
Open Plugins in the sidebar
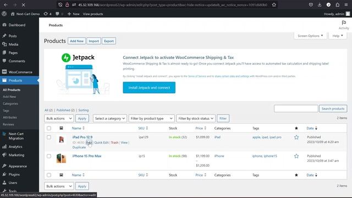14,174
